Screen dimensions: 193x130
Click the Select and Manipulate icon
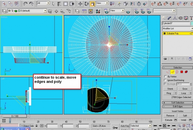tap(119, 4)
